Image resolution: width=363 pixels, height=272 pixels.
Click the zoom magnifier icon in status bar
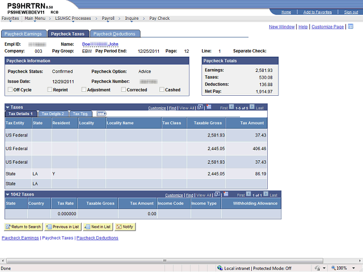pos(334,268)
